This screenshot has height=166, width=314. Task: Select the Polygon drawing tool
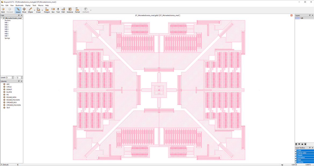click(47, 10)
